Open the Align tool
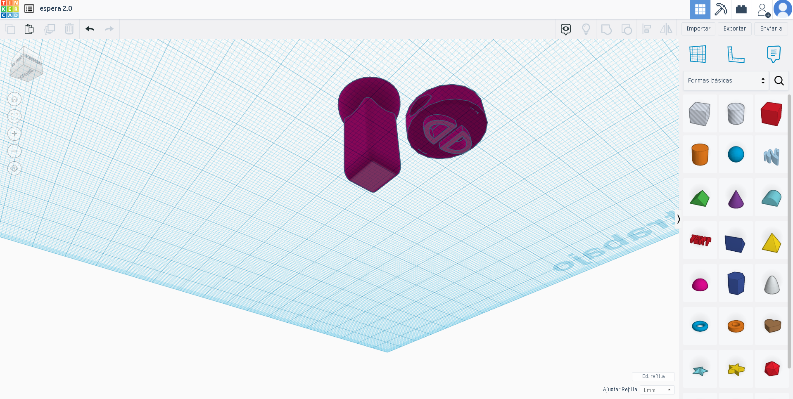793x399 pixels. [647, 29]
